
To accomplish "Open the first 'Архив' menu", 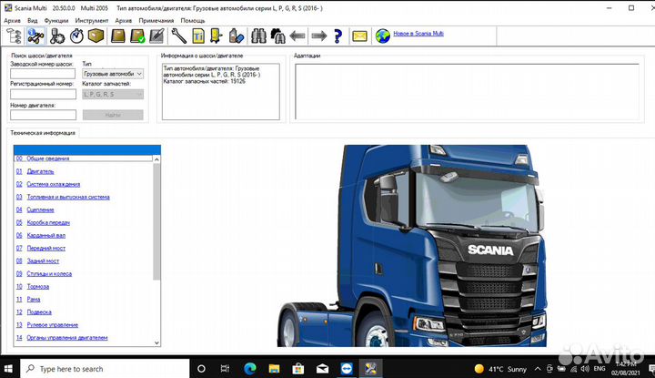I will [12, 20].
